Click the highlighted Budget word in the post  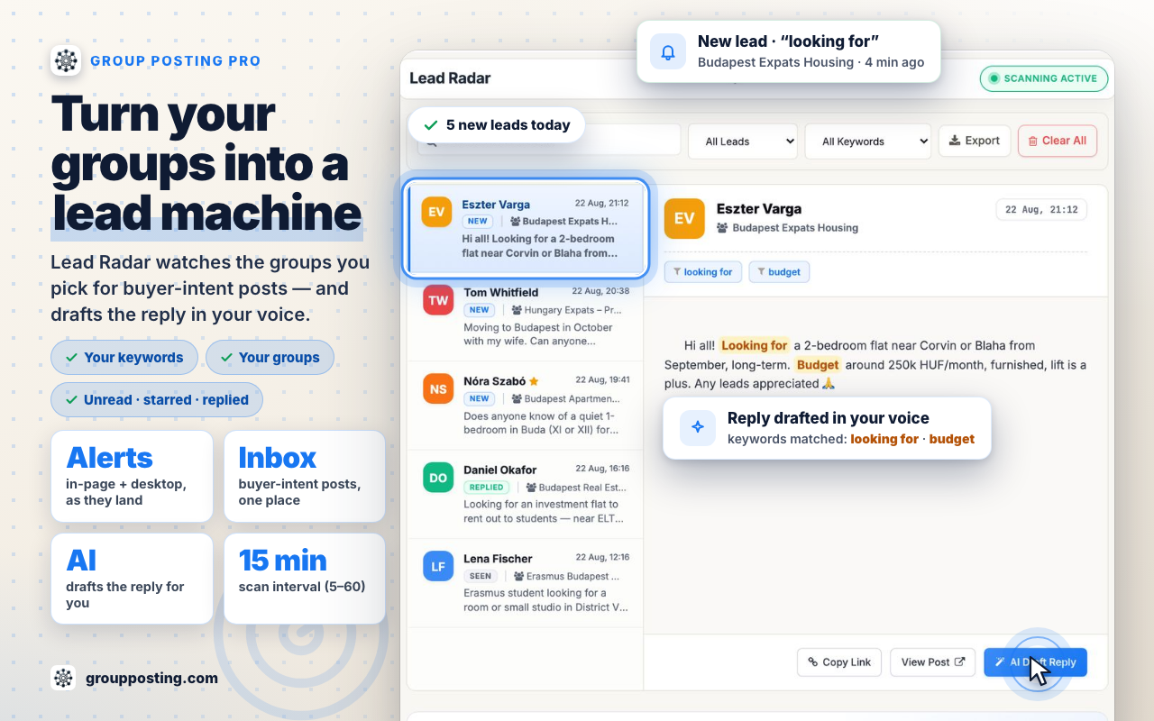pyautogui.click(x=818, y=365)
